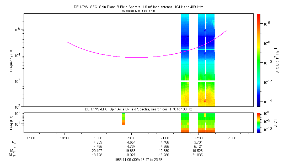Click the Frequency (Hz) axis label
This screenshot has width=284, height=163.
point(12,60)
